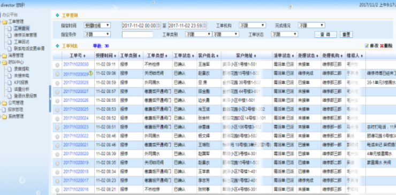The width and height of the screenshot is (396, 195).
Task: Sort by the 工单号 column arrow
Action: 85,56
